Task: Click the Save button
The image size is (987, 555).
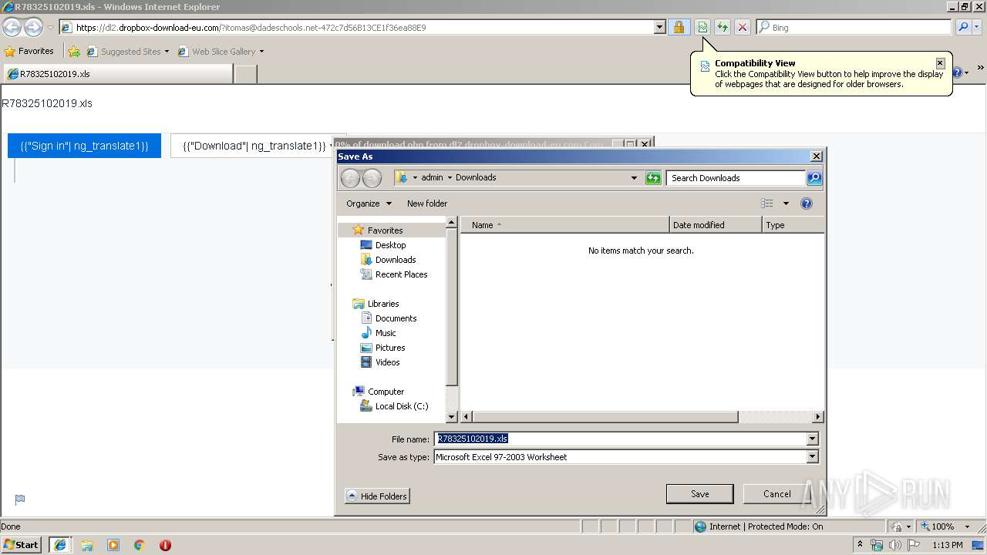Action: tap(699, 494)
